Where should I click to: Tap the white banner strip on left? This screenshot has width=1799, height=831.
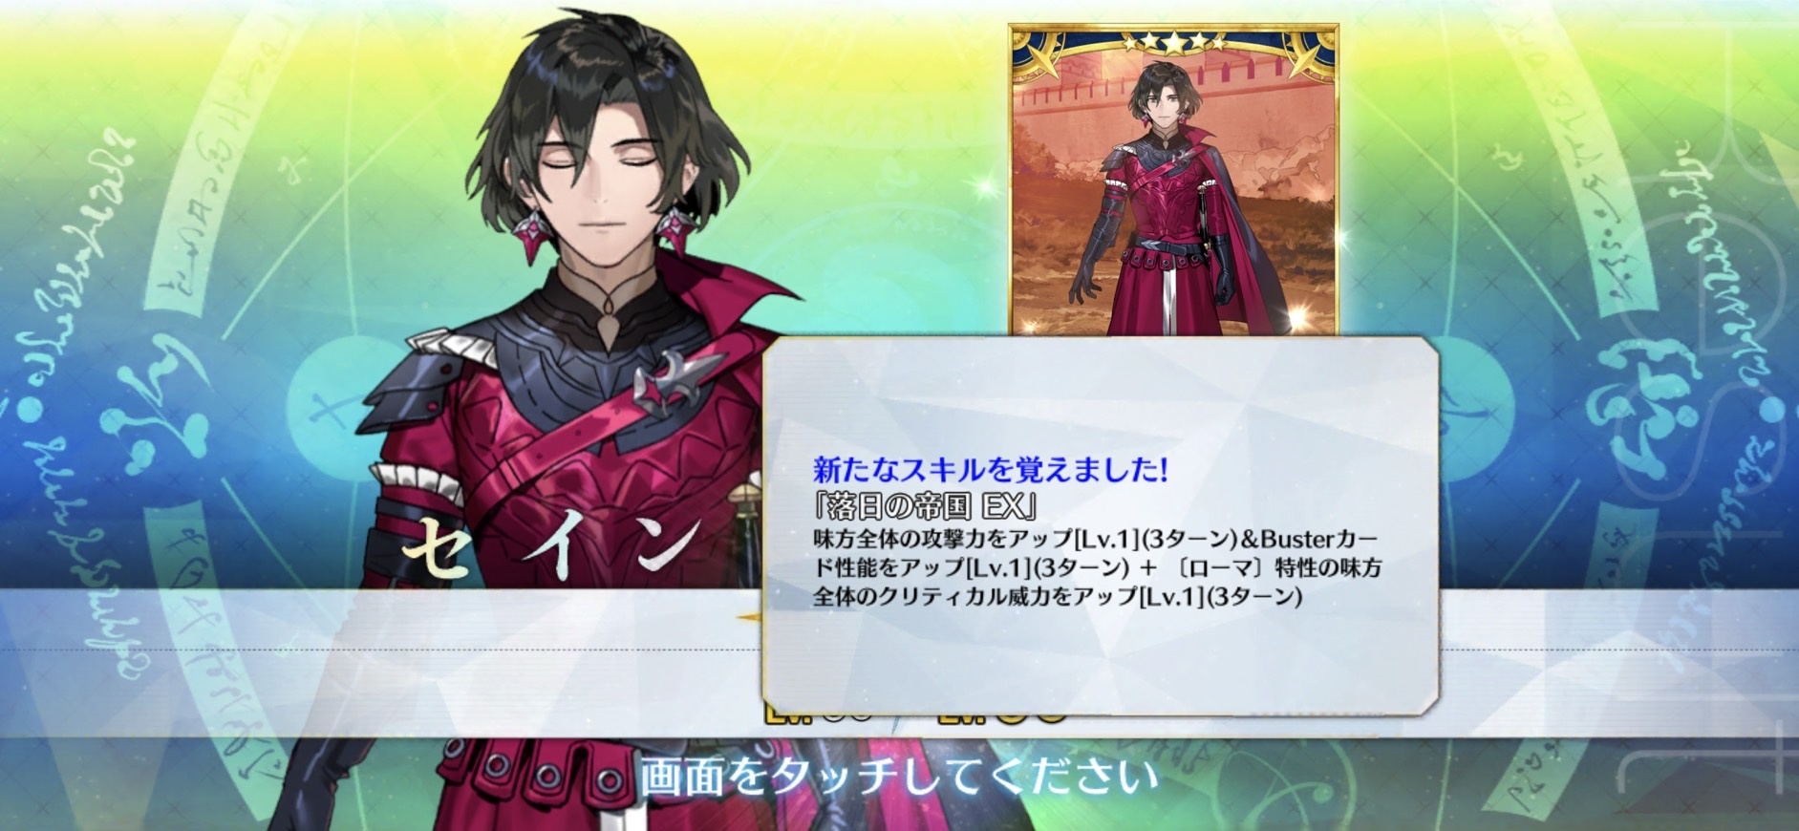pyautogui.click(x=380, y=664)
